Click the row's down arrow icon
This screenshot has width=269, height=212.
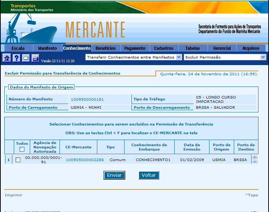[254, 161]
